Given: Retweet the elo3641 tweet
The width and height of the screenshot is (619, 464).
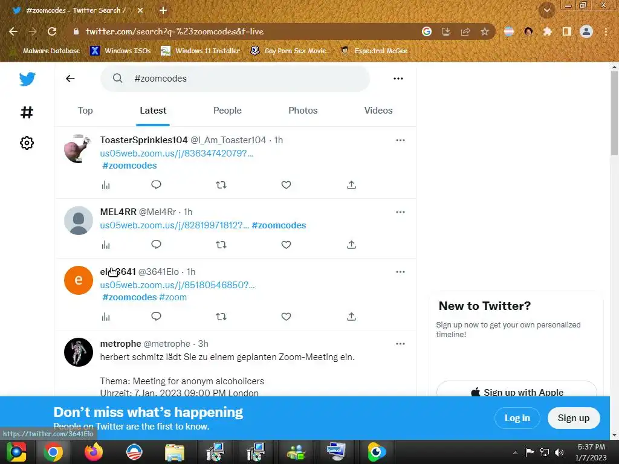Looking at the screenshot, I should coord(221,317).
